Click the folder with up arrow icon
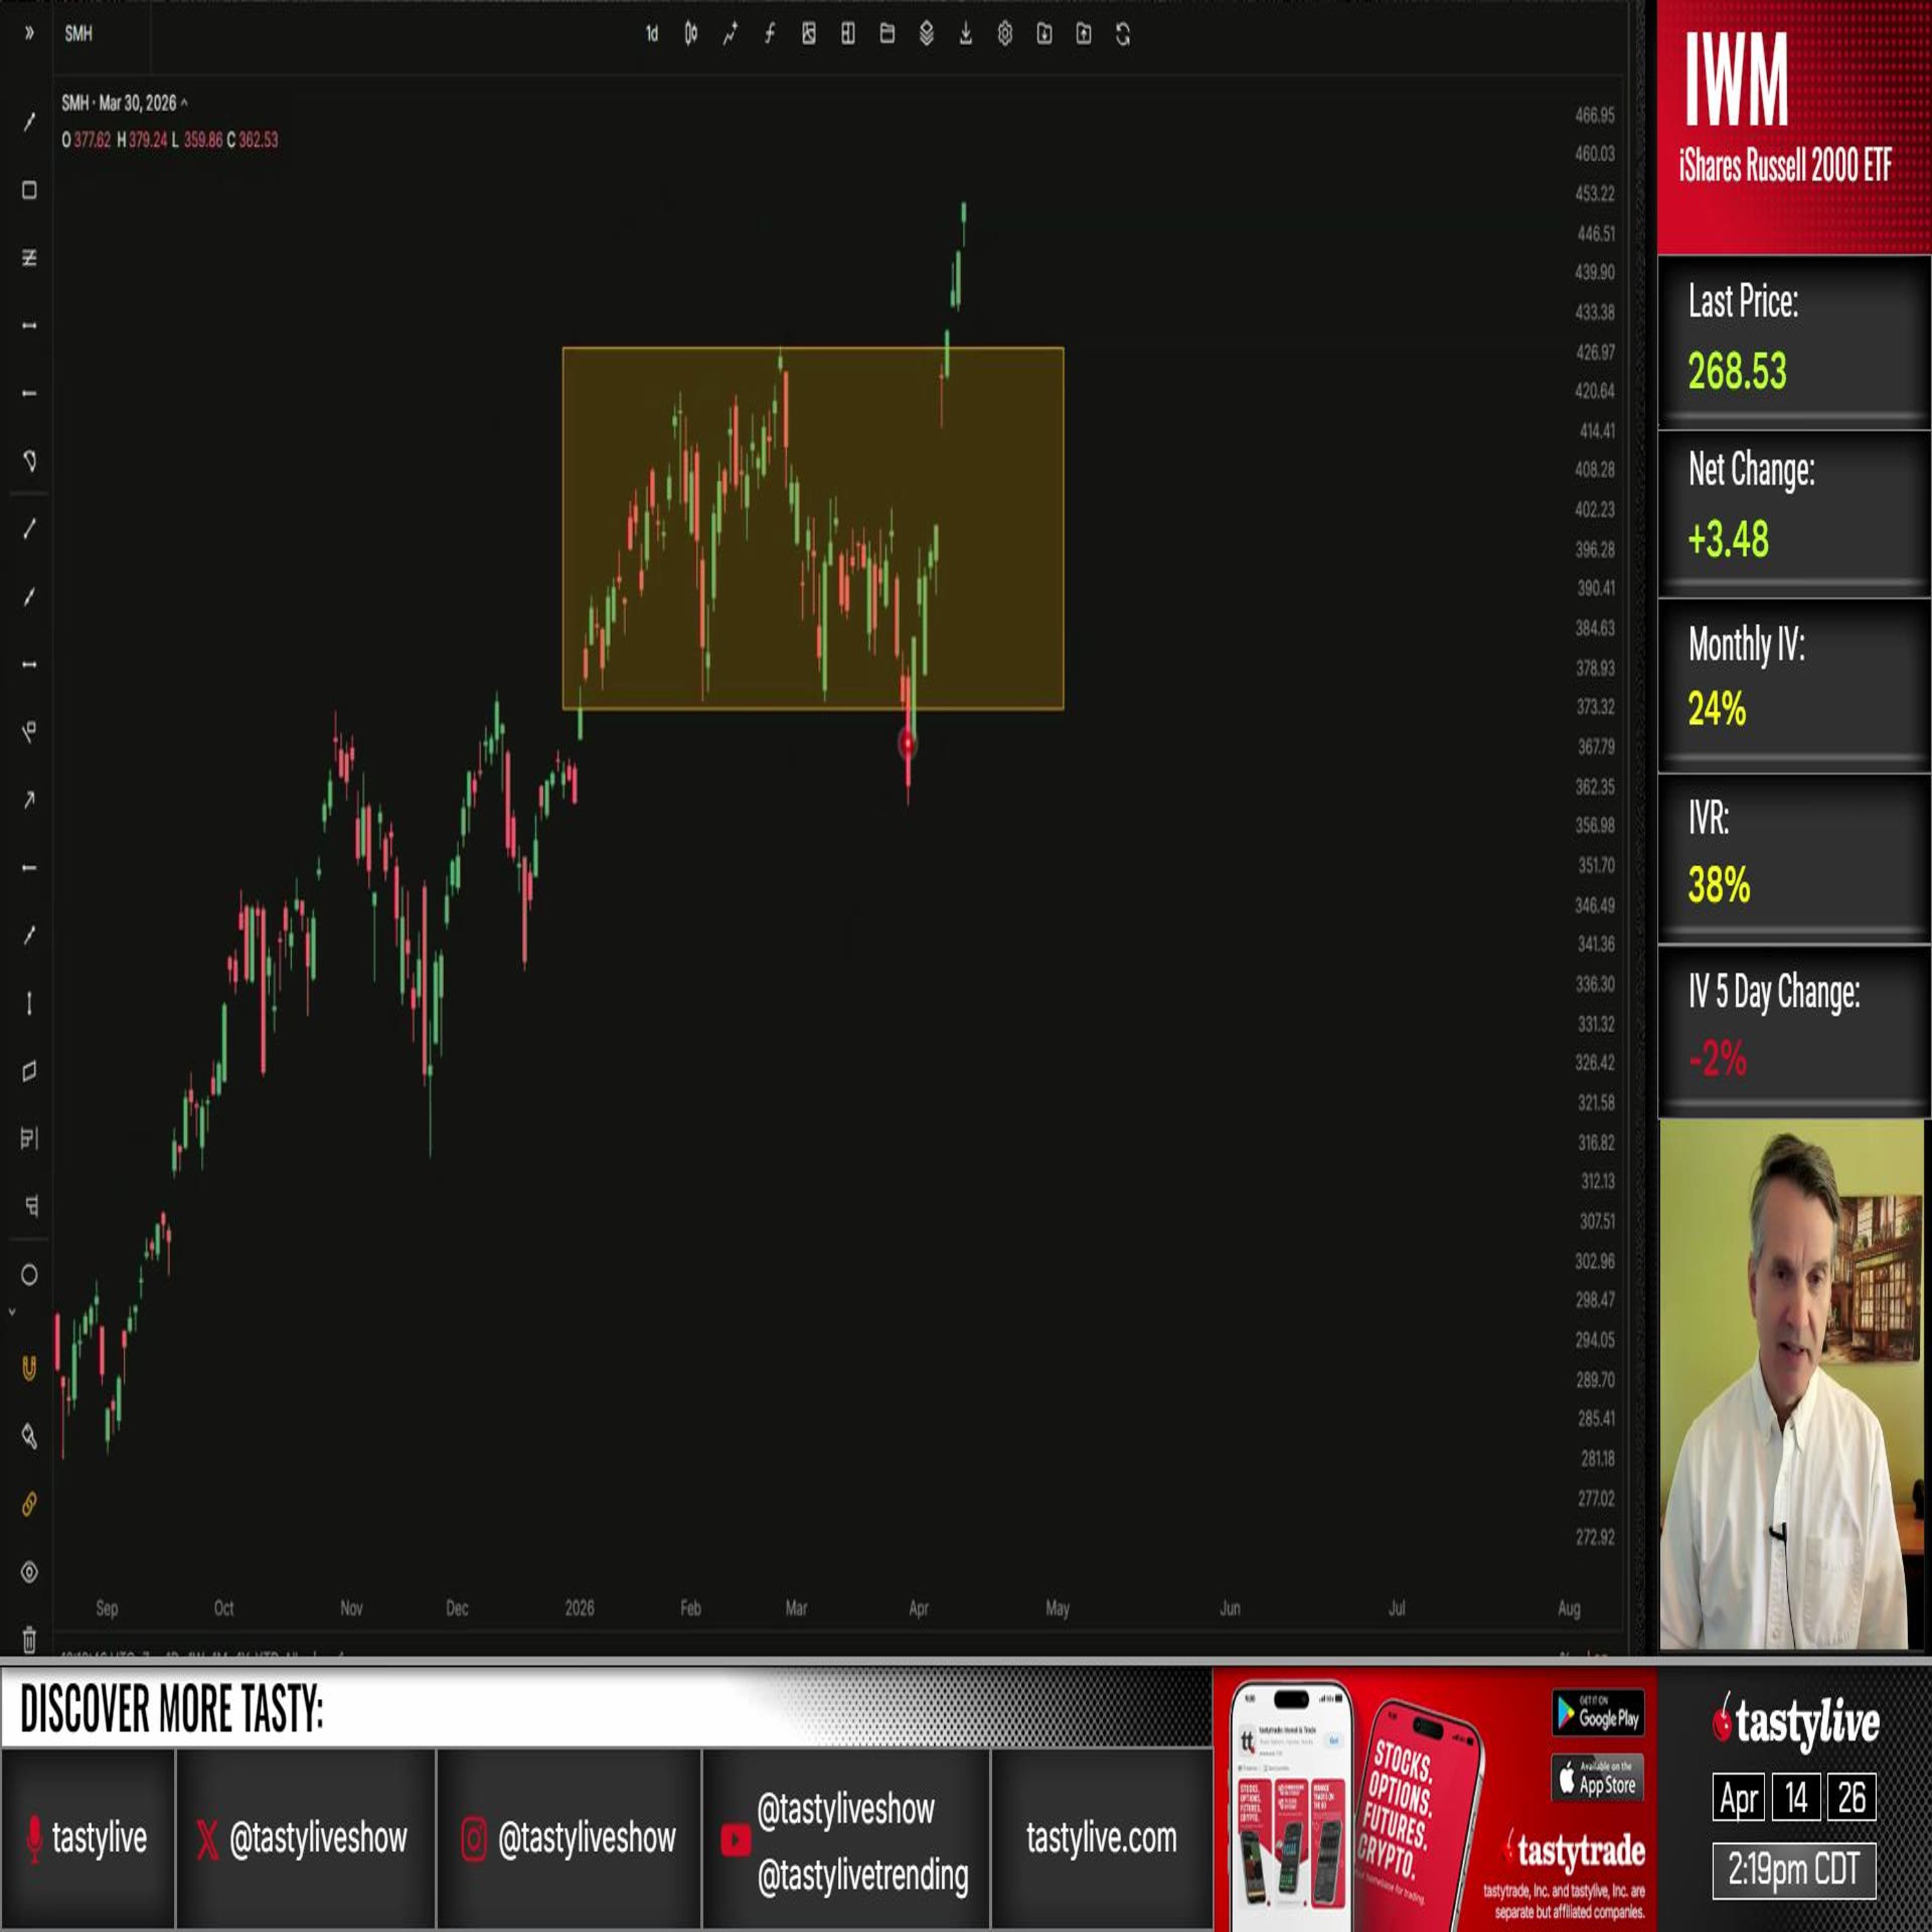 point(1083,35)
